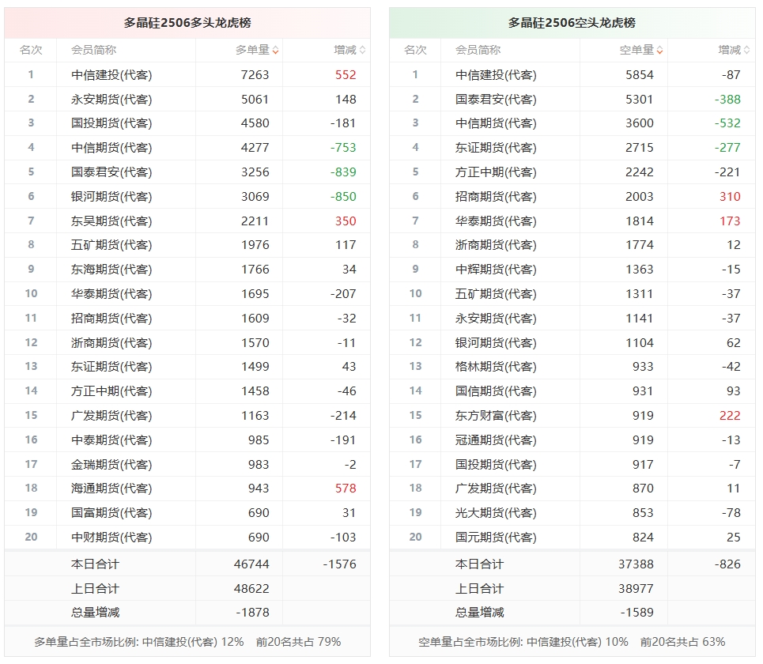Click long table 本日合计 total 46744
763x664 pixels.
(x=251, y=564)
